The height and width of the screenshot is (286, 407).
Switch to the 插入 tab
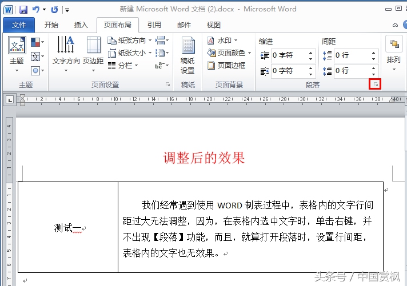pyautogui.click(x=81, y=25)
